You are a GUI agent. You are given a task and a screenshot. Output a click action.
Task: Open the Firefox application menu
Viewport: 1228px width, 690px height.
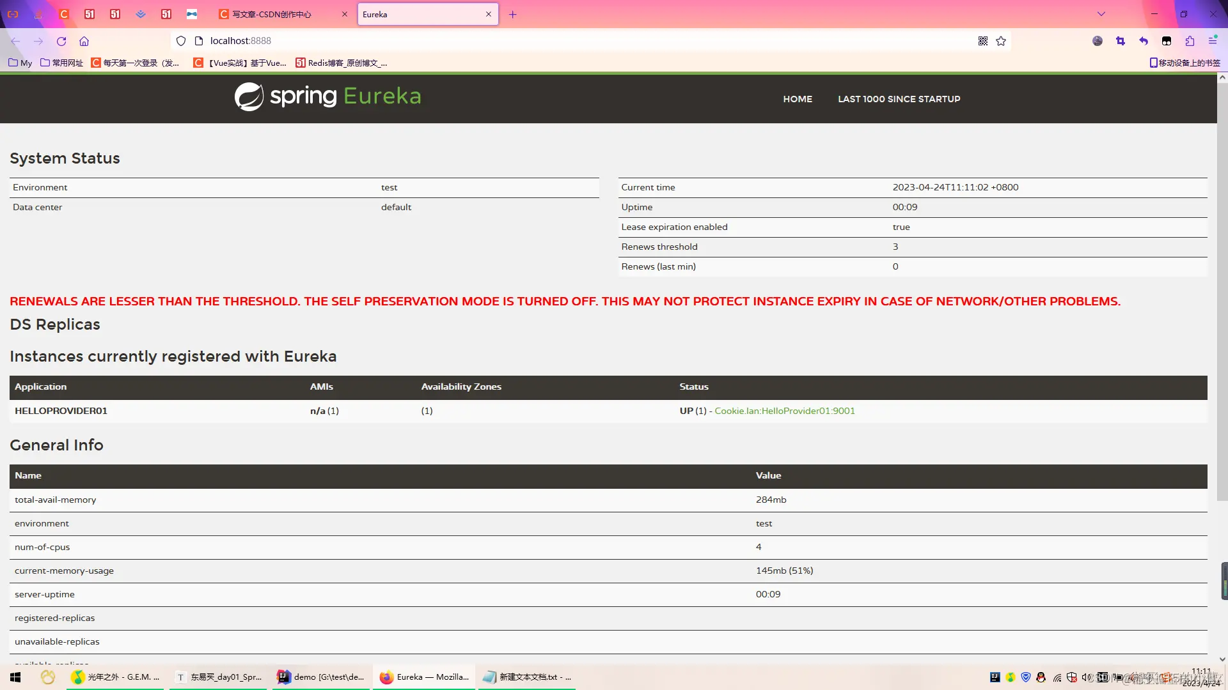1213,41
